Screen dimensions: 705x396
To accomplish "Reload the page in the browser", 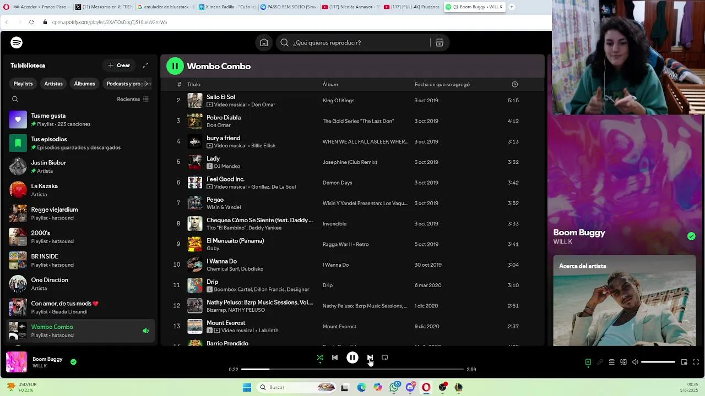I will pos(31,22).
